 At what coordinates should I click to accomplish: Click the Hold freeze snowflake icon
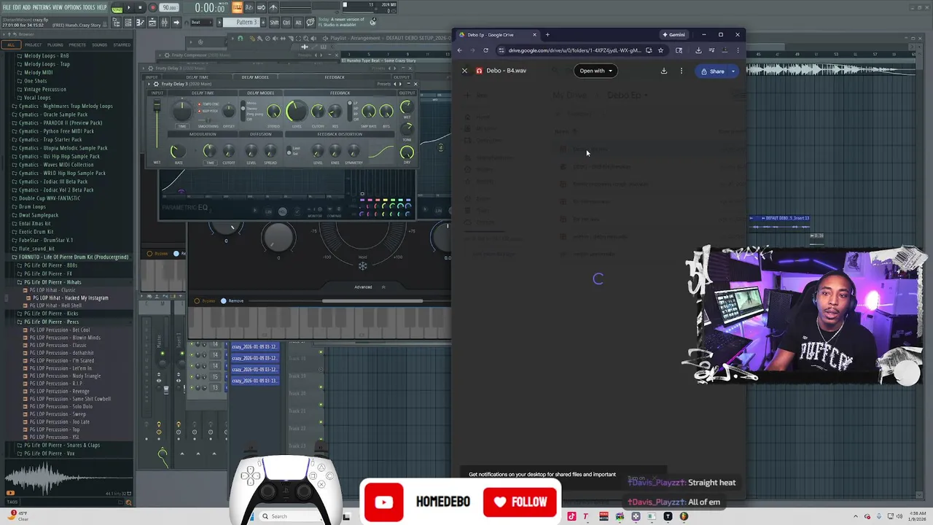point(362,265)
